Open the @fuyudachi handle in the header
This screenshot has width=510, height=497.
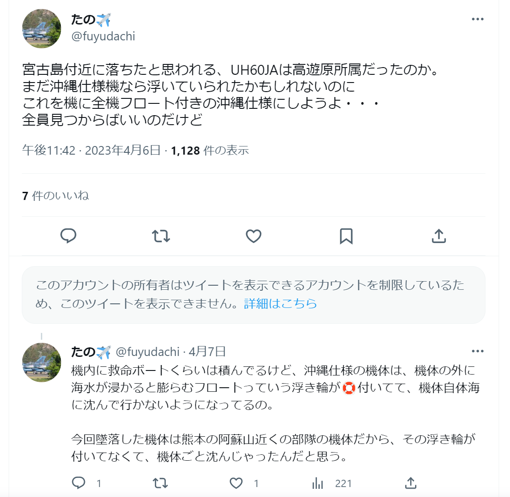click(103, 36)
